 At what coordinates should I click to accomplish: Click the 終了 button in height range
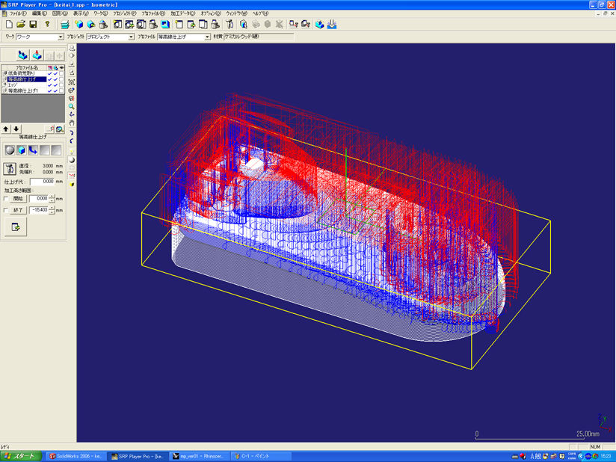(19, 211)
